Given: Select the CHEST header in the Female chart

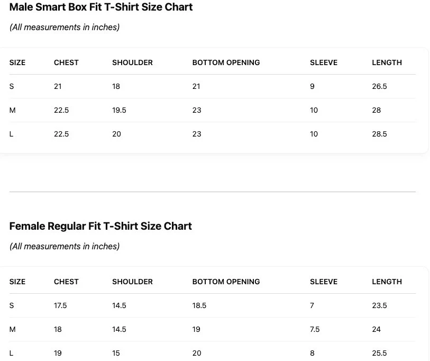Looking at the screenshot, I should (x=66, y=282).
